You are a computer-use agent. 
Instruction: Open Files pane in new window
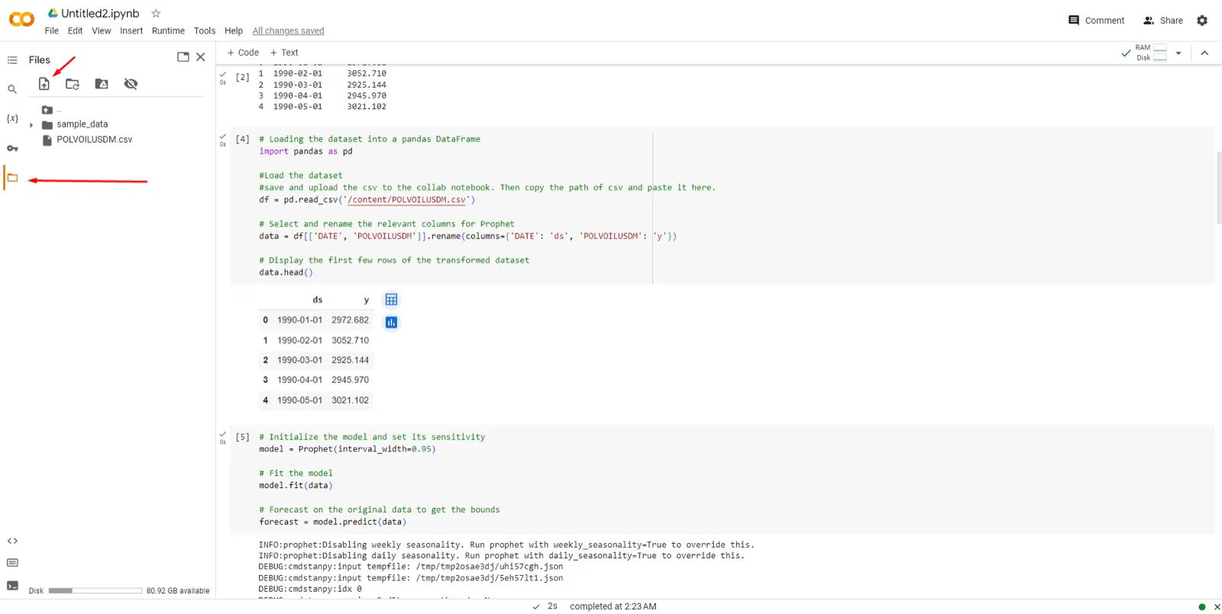[x=183, y=57]
